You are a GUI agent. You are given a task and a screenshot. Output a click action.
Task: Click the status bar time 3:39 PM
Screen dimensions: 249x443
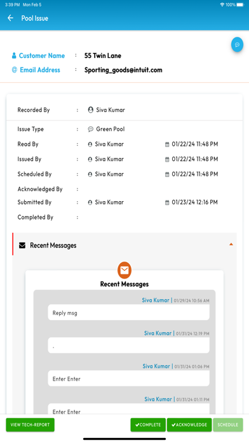pos(13,5)
